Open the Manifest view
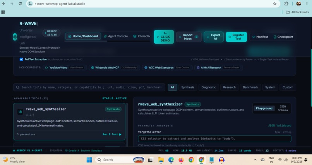Image resolution: width=312 pixels, height=165 pixels. (x=260, y=37)
